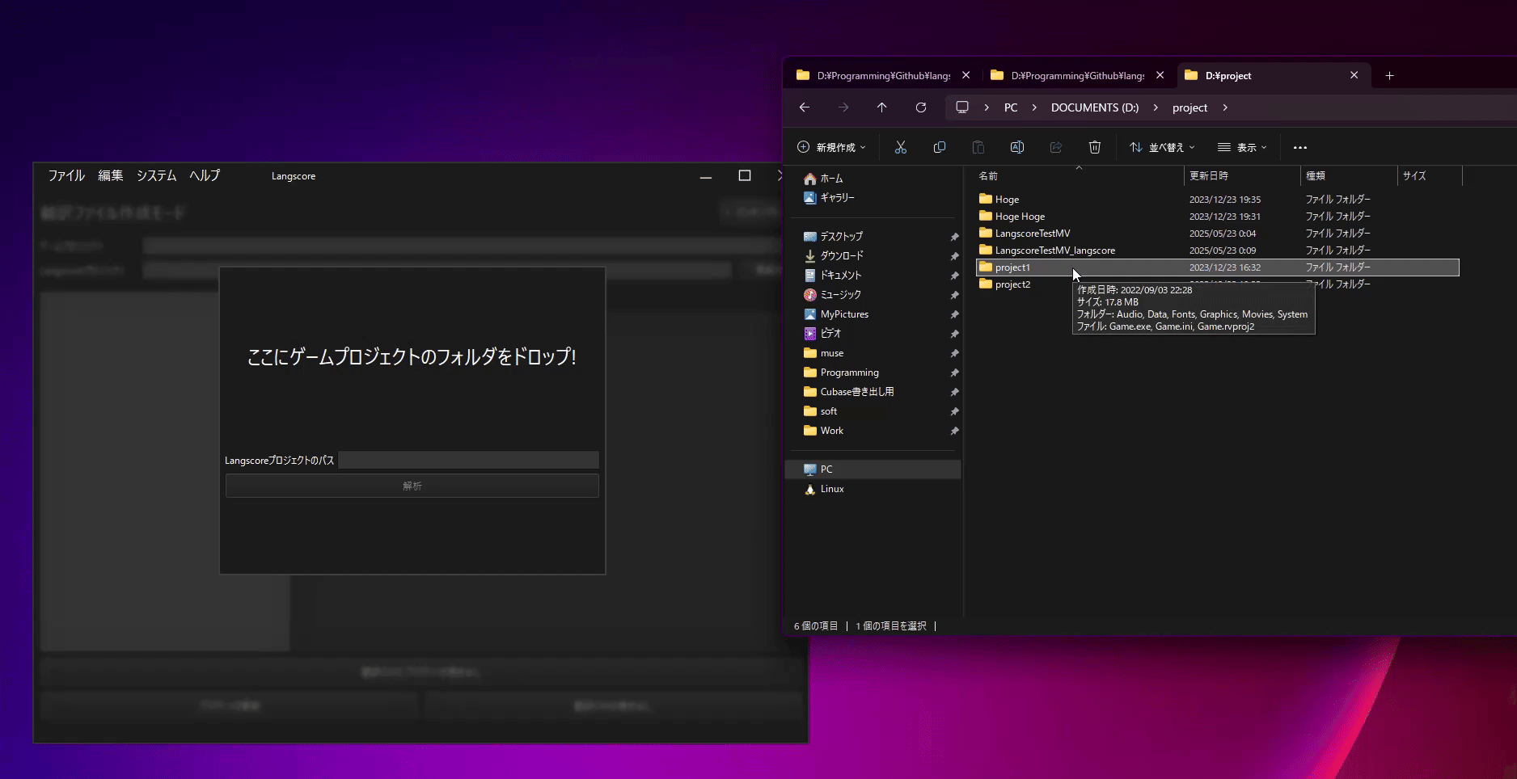Screen dimensions: 1517x779
Task: Sort files by 種類 column header
Action: [x=1349, y=175]
